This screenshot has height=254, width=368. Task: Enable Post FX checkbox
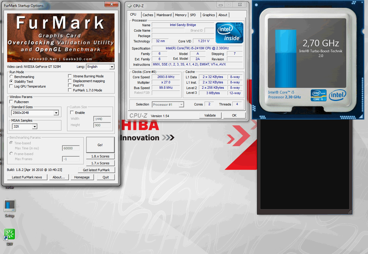click(x=70, y=85)
